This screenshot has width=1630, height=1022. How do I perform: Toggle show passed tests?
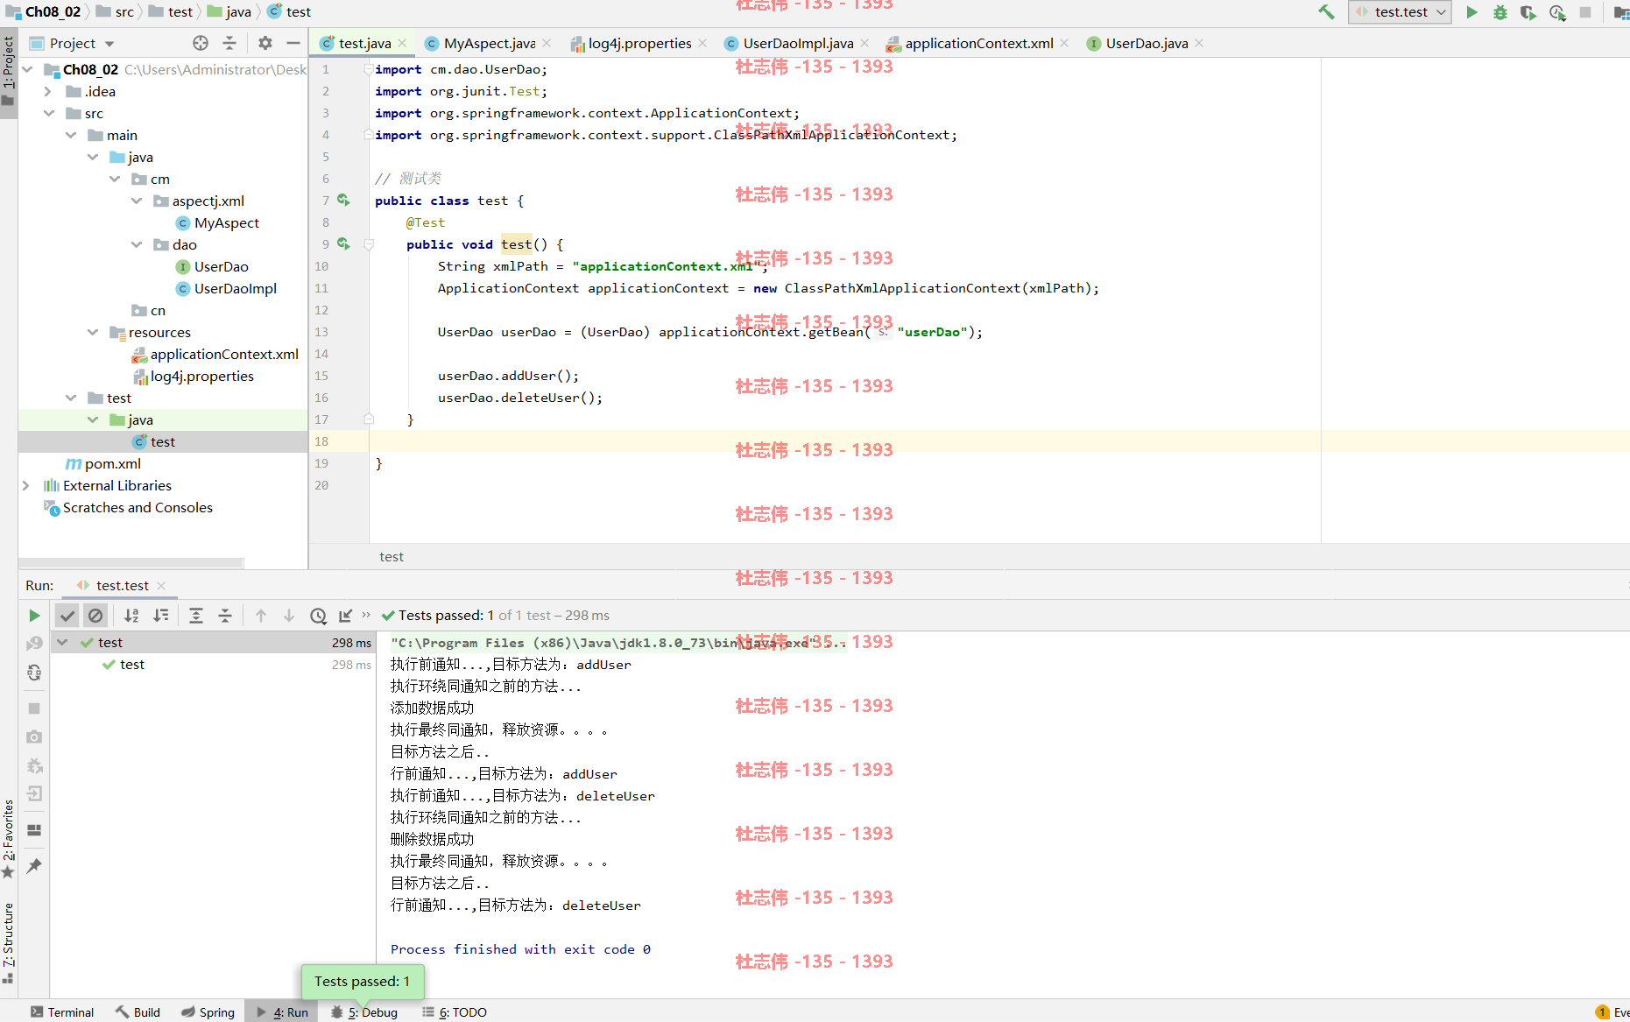click(67, 616)
